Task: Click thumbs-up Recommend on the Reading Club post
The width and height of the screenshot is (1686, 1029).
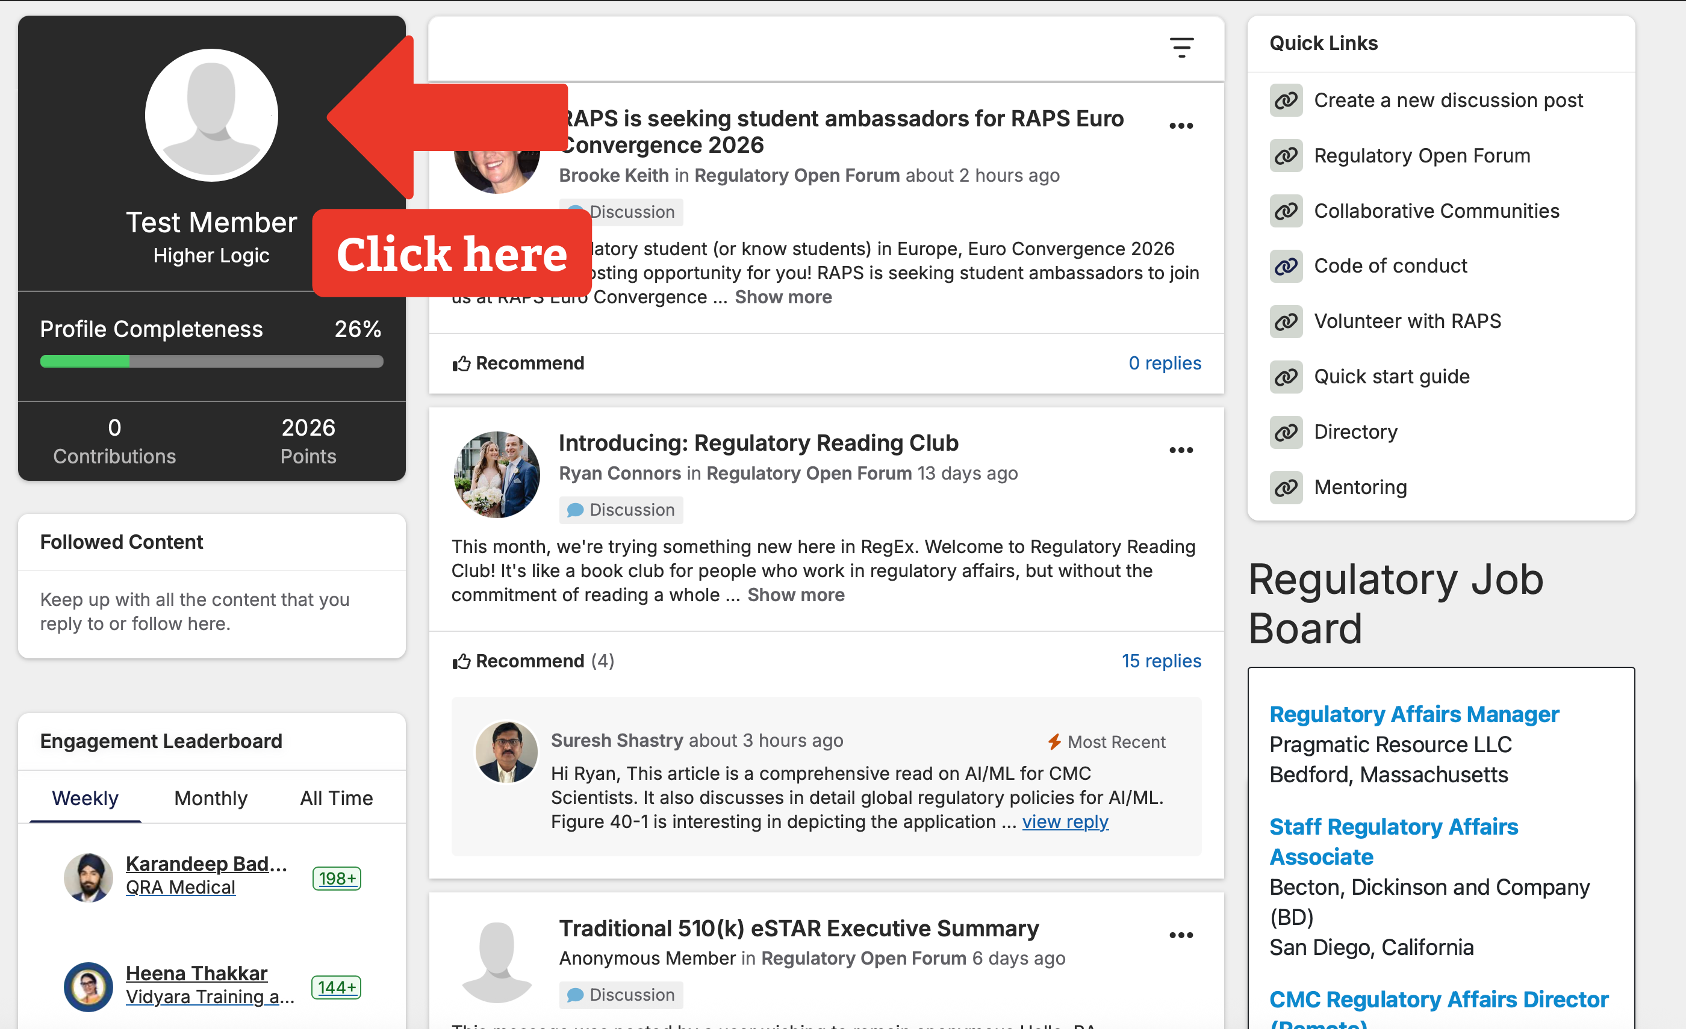Action: click(x=518, y=661)
